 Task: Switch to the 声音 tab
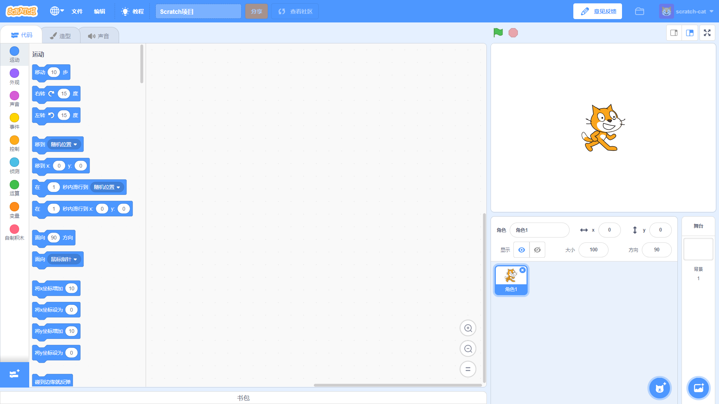[99, 36]
